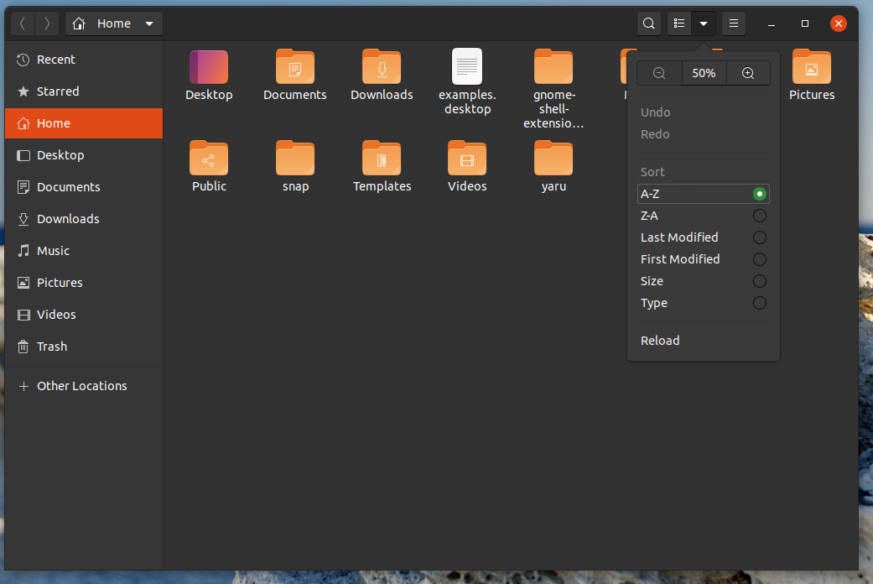Screen dimensions: 873x584
Task: Select First Modified sort option
Action: [704, 259]
